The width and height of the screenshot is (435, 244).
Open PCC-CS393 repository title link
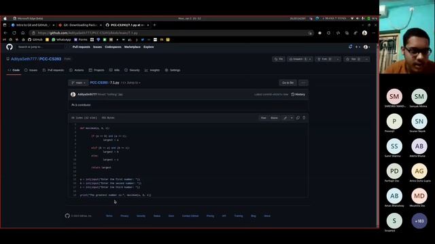point(50,59)
